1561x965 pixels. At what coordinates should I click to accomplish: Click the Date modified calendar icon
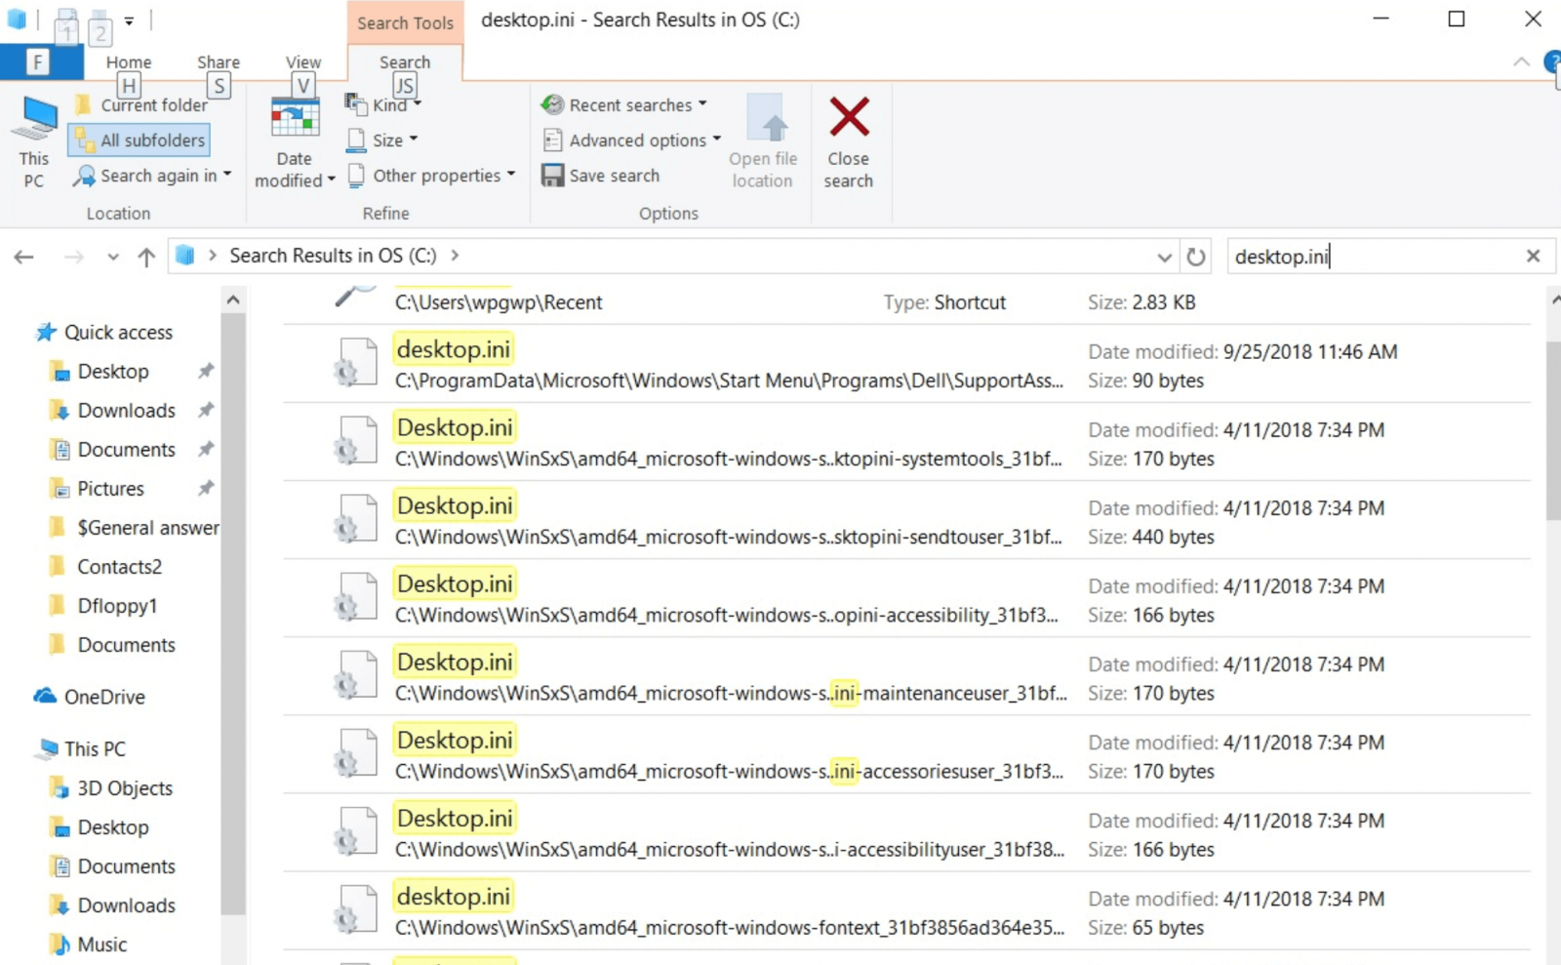[295, 121]
